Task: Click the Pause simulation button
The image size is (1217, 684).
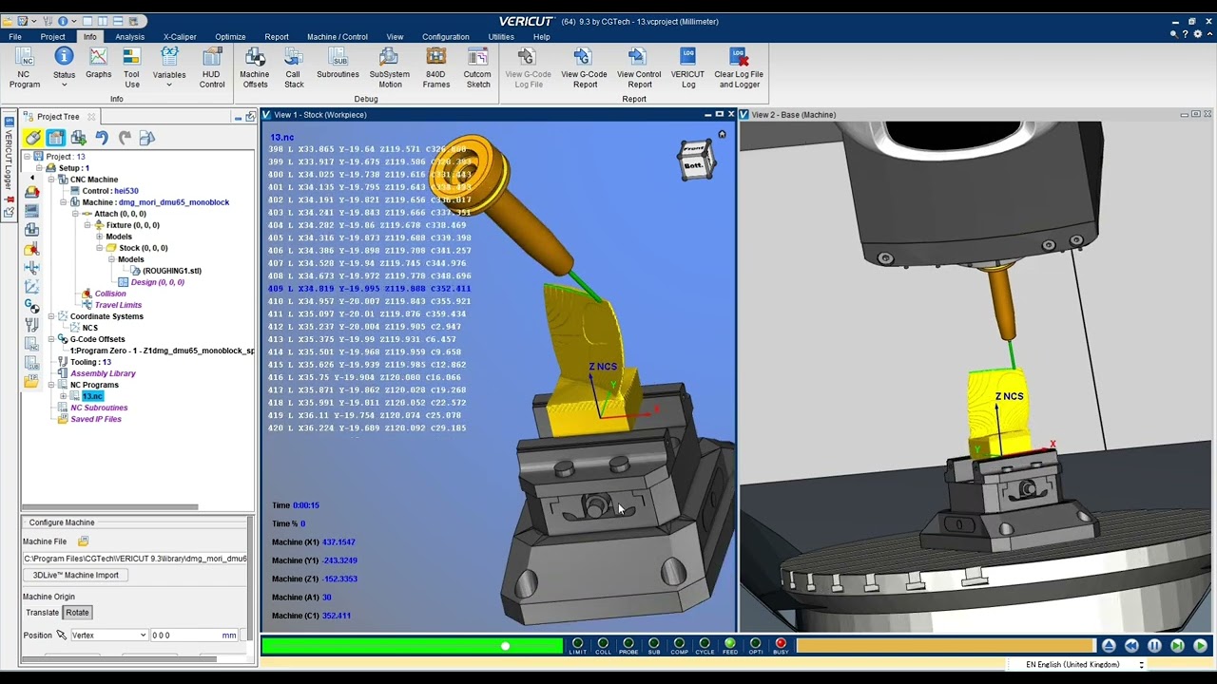Action: (1154, 646)
